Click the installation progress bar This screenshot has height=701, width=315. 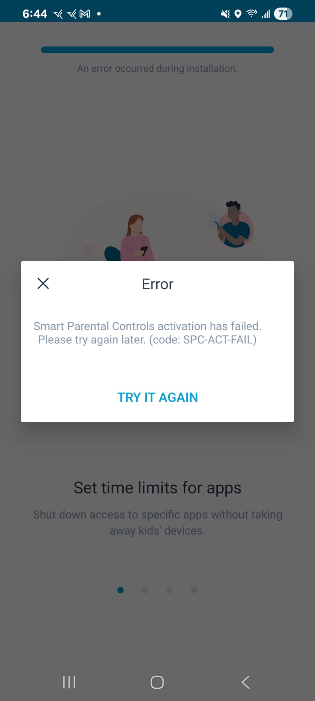pyautogui.click(x=157, y=50)
